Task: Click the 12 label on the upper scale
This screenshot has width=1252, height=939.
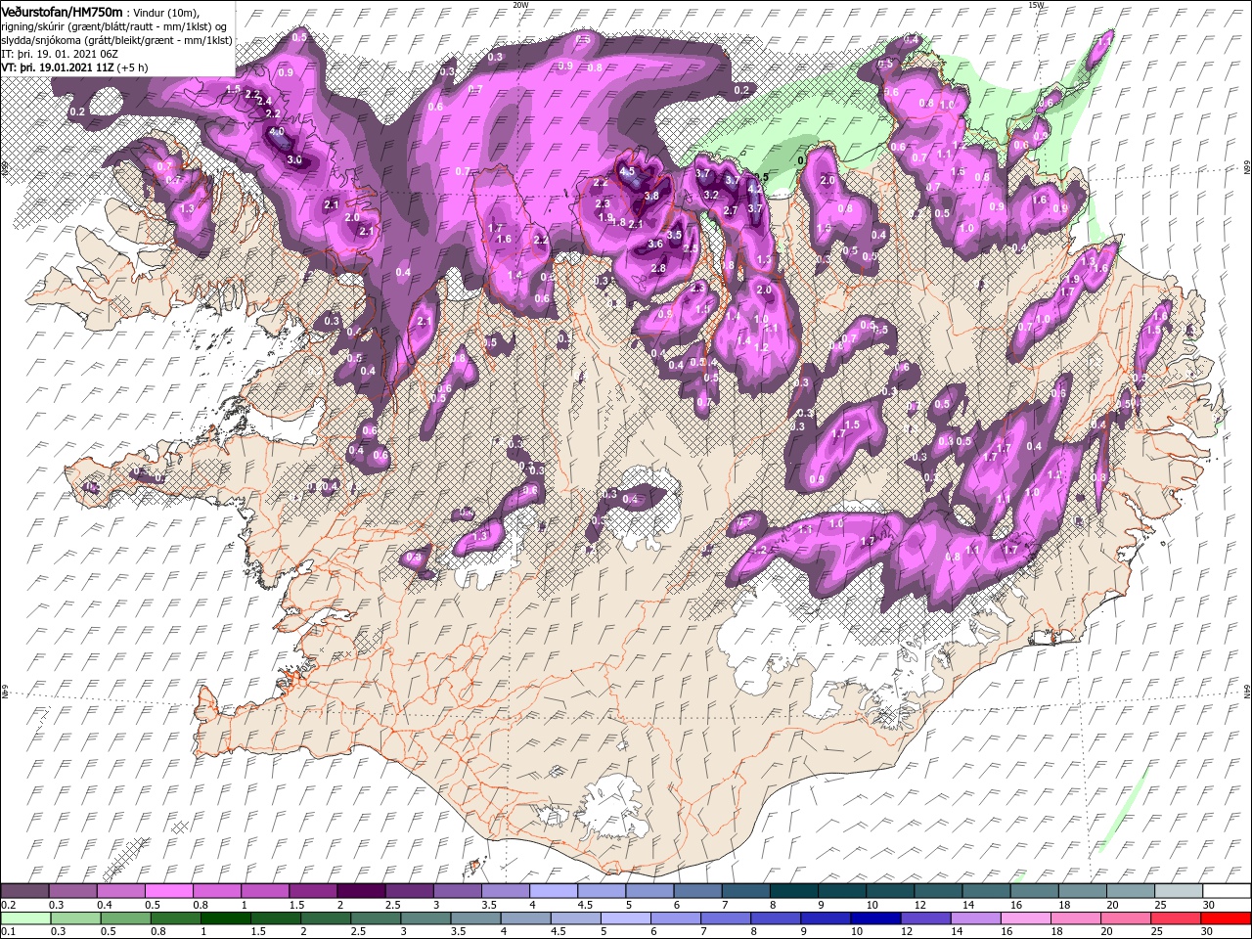Action: [920, 905]
